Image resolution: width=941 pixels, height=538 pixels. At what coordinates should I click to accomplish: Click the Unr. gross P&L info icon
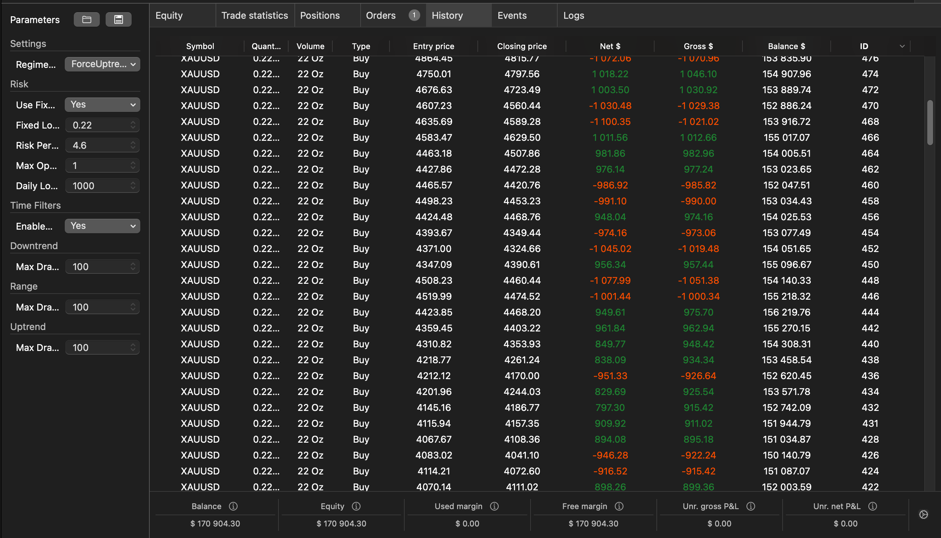(x=750, y=506)
